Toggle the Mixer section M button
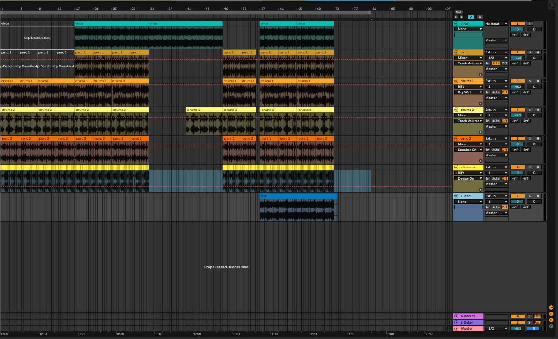The width and height of the screenshot is (558, 339). click(551, 320)
